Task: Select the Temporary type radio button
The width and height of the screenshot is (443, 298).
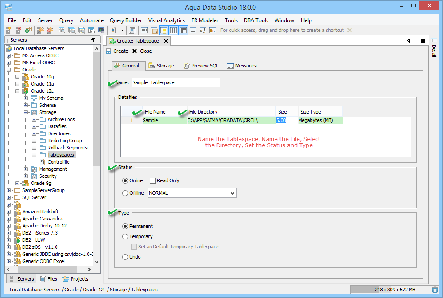Action: [125, 236]
